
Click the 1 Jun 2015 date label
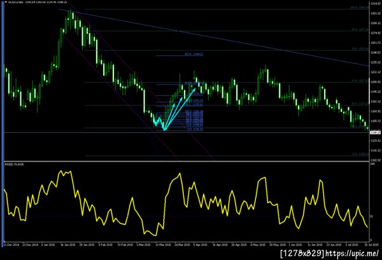pos(295,245)
